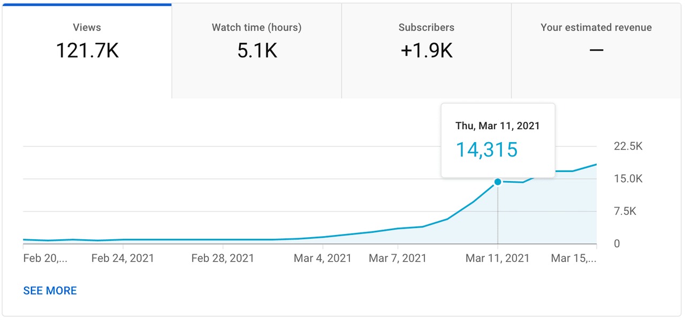The image size is (685, 321).
Task: Click the Feb 20 axis label
Action: pos(46,258)
